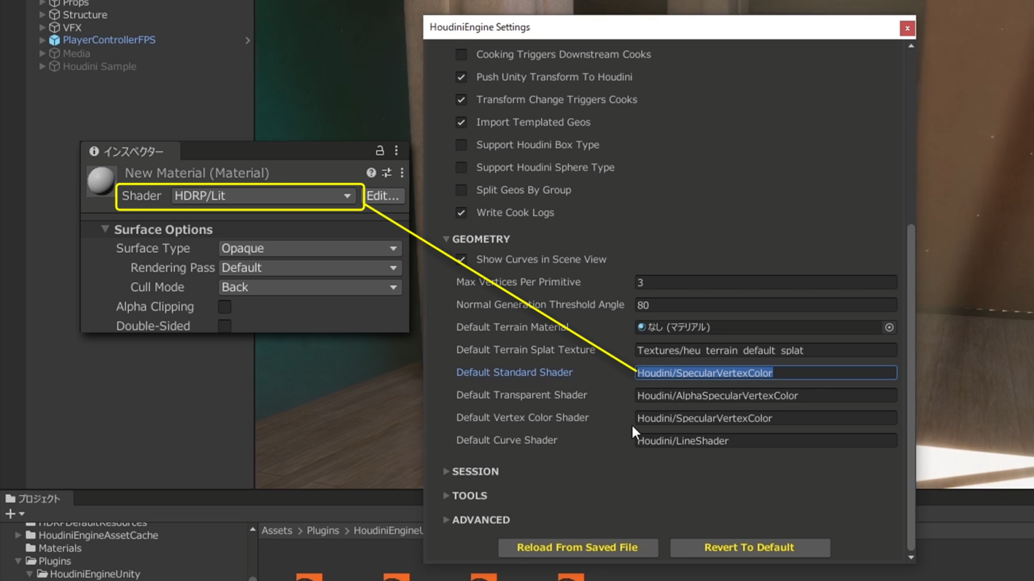Open object picker for Default Terrain Material

click(x=889, y=327)
